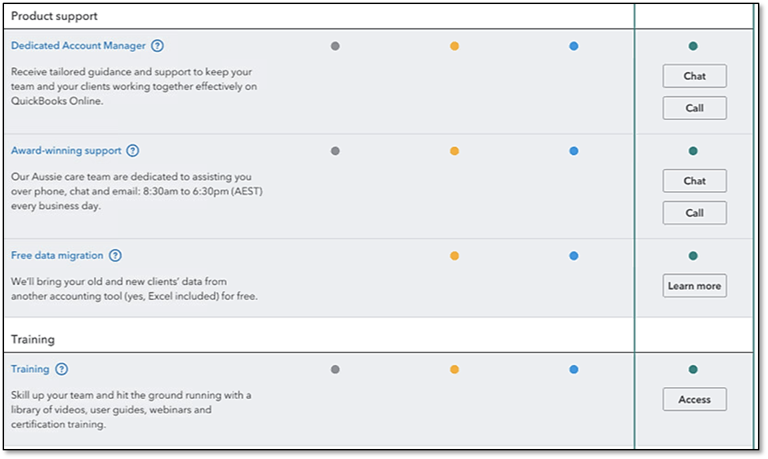Screen dimensions: 768x459
Task: Click help icon beside Dedicated Account Manager
Action: click(157, 46)
